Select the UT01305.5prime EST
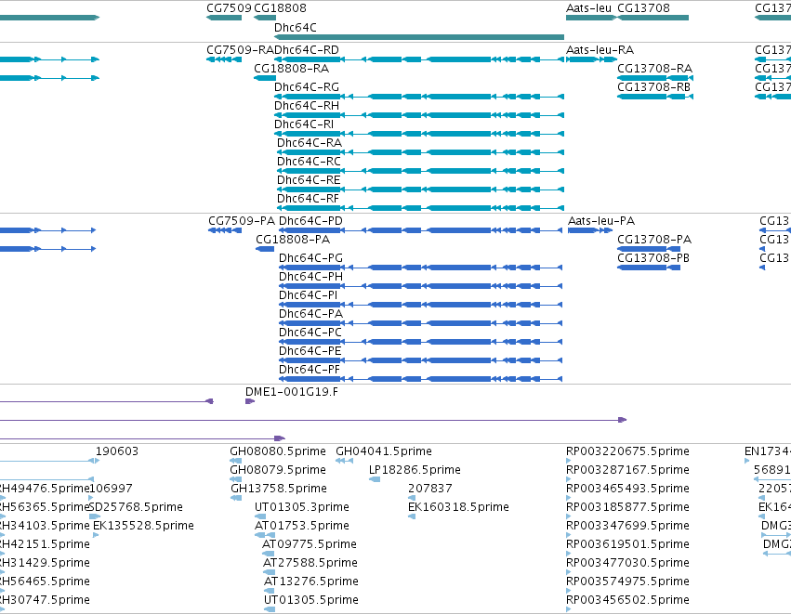The height and width of the screenshot is (614, 791). point(311,600)
